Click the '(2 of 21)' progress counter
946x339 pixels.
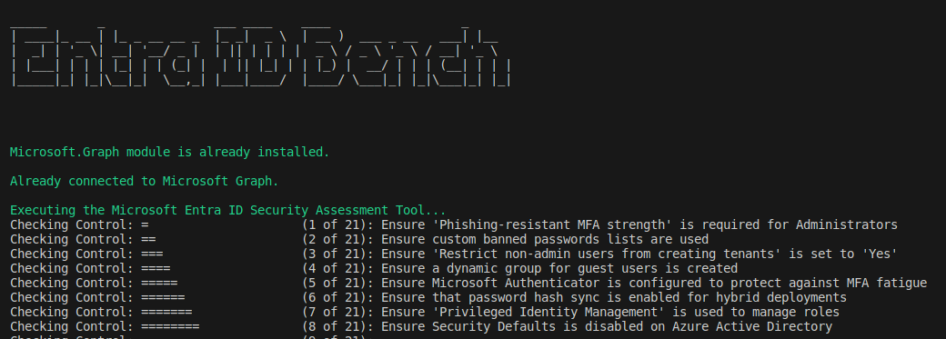coord(337,239)
